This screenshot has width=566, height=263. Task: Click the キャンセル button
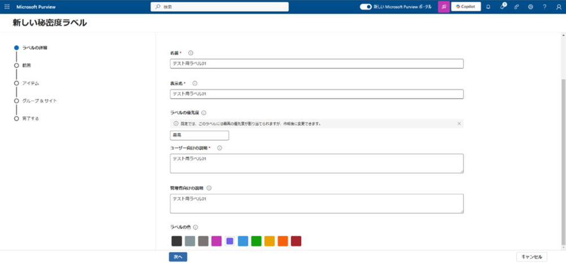pyautogui.click(x=531, y=257)
